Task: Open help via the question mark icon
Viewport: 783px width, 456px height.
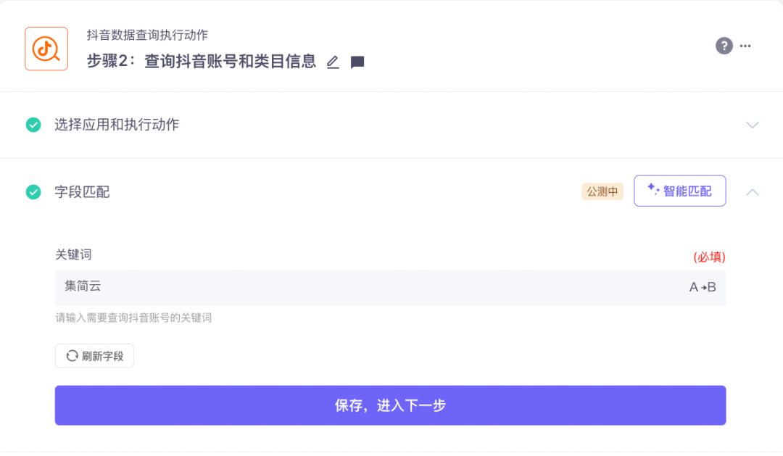Action: [x=724, y=46]
